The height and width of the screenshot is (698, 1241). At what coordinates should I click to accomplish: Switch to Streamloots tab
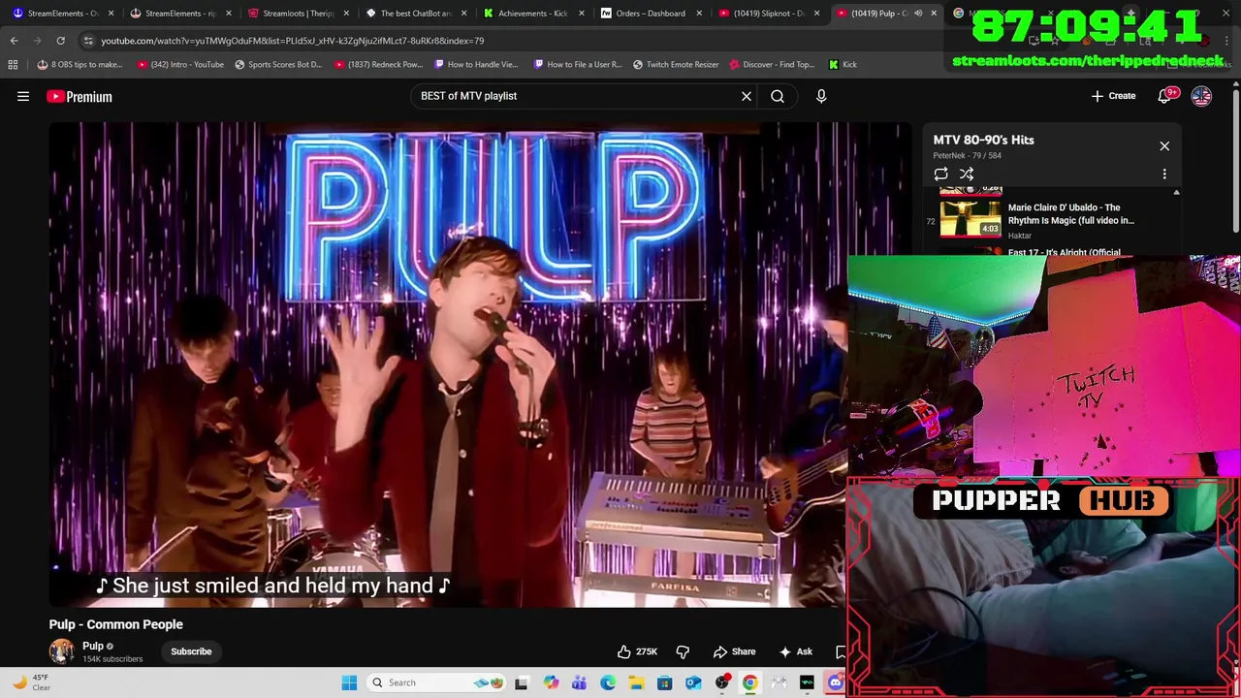[x=296, y=14]
